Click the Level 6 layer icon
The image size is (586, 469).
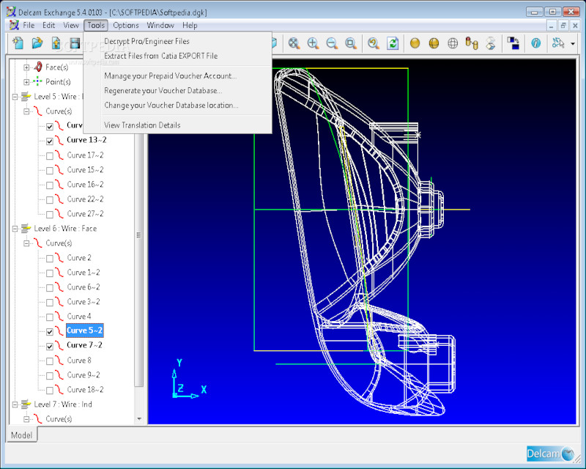point(26,228)
